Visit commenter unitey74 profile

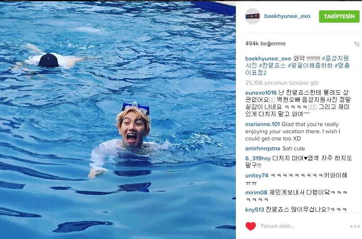click(x=257, y=175)
